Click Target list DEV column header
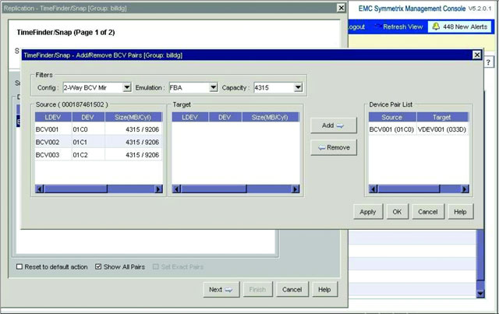Image resolution: width=499 pixels, height=314 pixels. (225, 118)
